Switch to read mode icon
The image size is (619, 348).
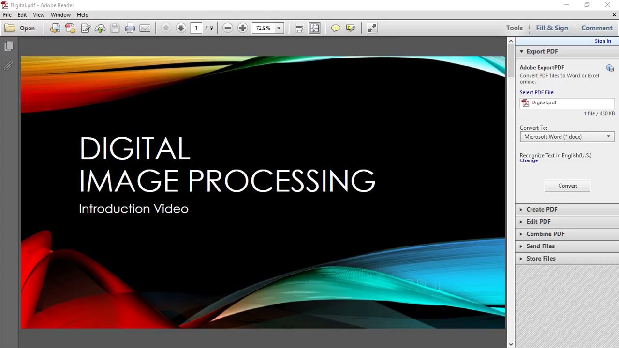[x=372, y=28]
